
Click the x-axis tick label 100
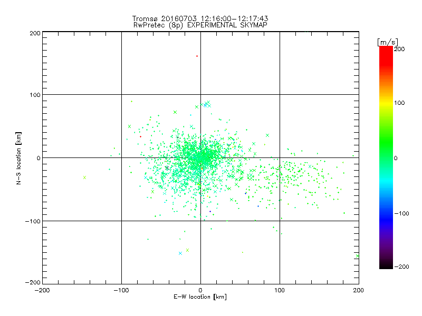pos(280,290)
